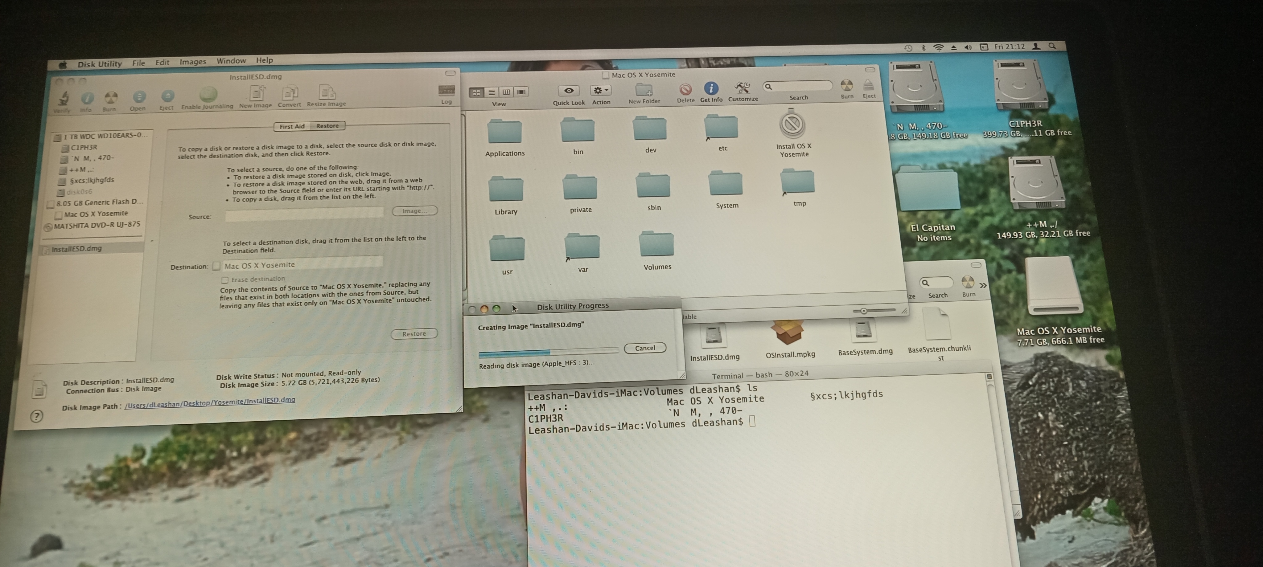Click the Burn icon in Mac OS X Yosemite window
Image resolution: width=1263 pixels, height=567 pixels.
click(x=846, y=86)
